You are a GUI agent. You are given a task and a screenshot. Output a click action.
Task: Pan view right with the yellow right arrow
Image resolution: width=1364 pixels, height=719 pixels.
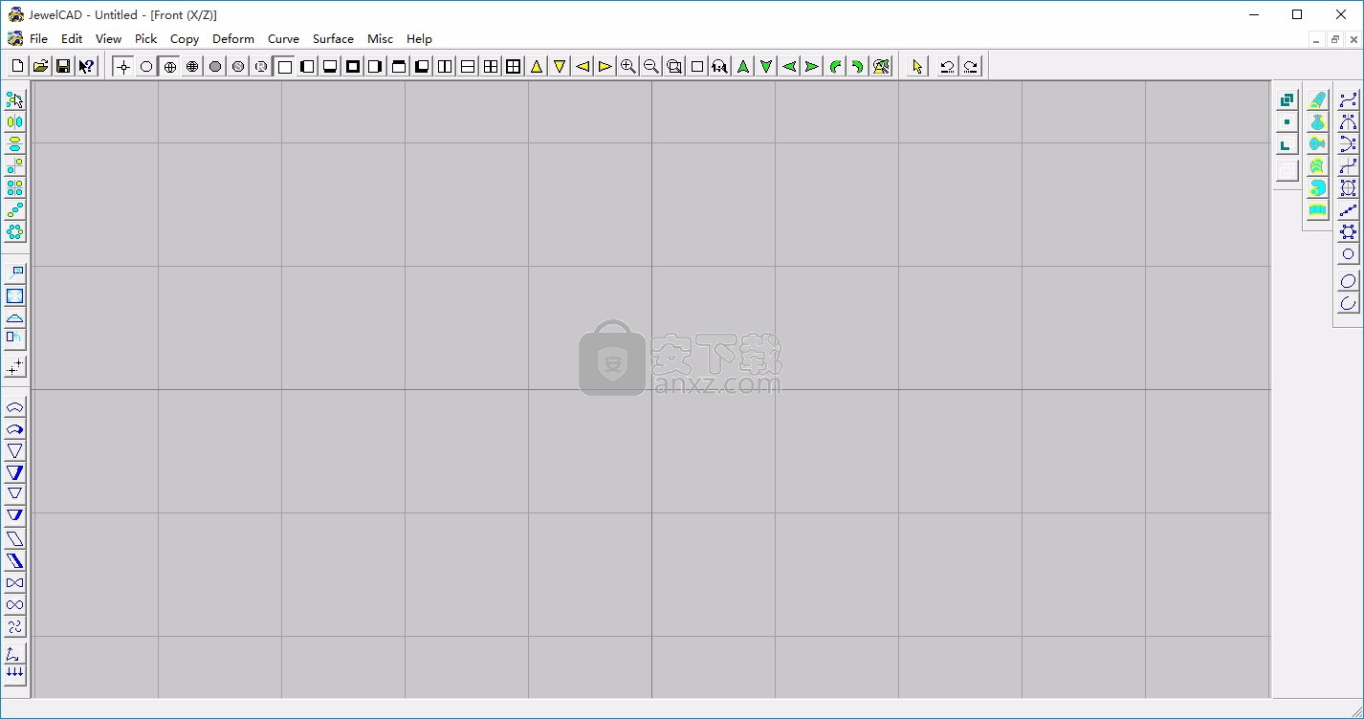605,66
